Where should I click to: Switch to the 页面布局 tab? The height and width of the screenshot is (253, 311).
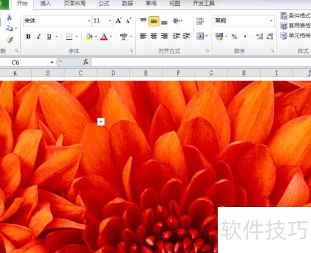(x=74, y=3)
